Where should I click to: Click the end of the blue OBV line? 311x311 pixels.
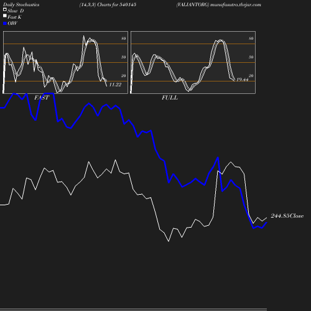coord(266,223)
